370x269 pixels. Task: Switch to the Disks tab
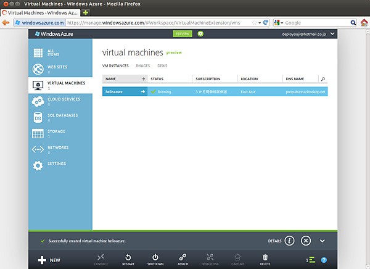coord(162,65)
